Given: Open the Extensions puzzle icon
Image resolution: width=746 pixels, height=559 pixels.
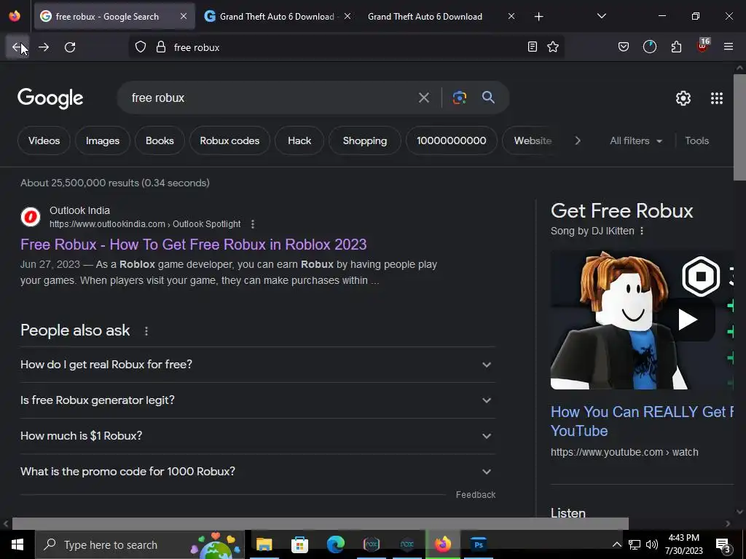Looking at the screenshot, I should [x=676, y=47].
